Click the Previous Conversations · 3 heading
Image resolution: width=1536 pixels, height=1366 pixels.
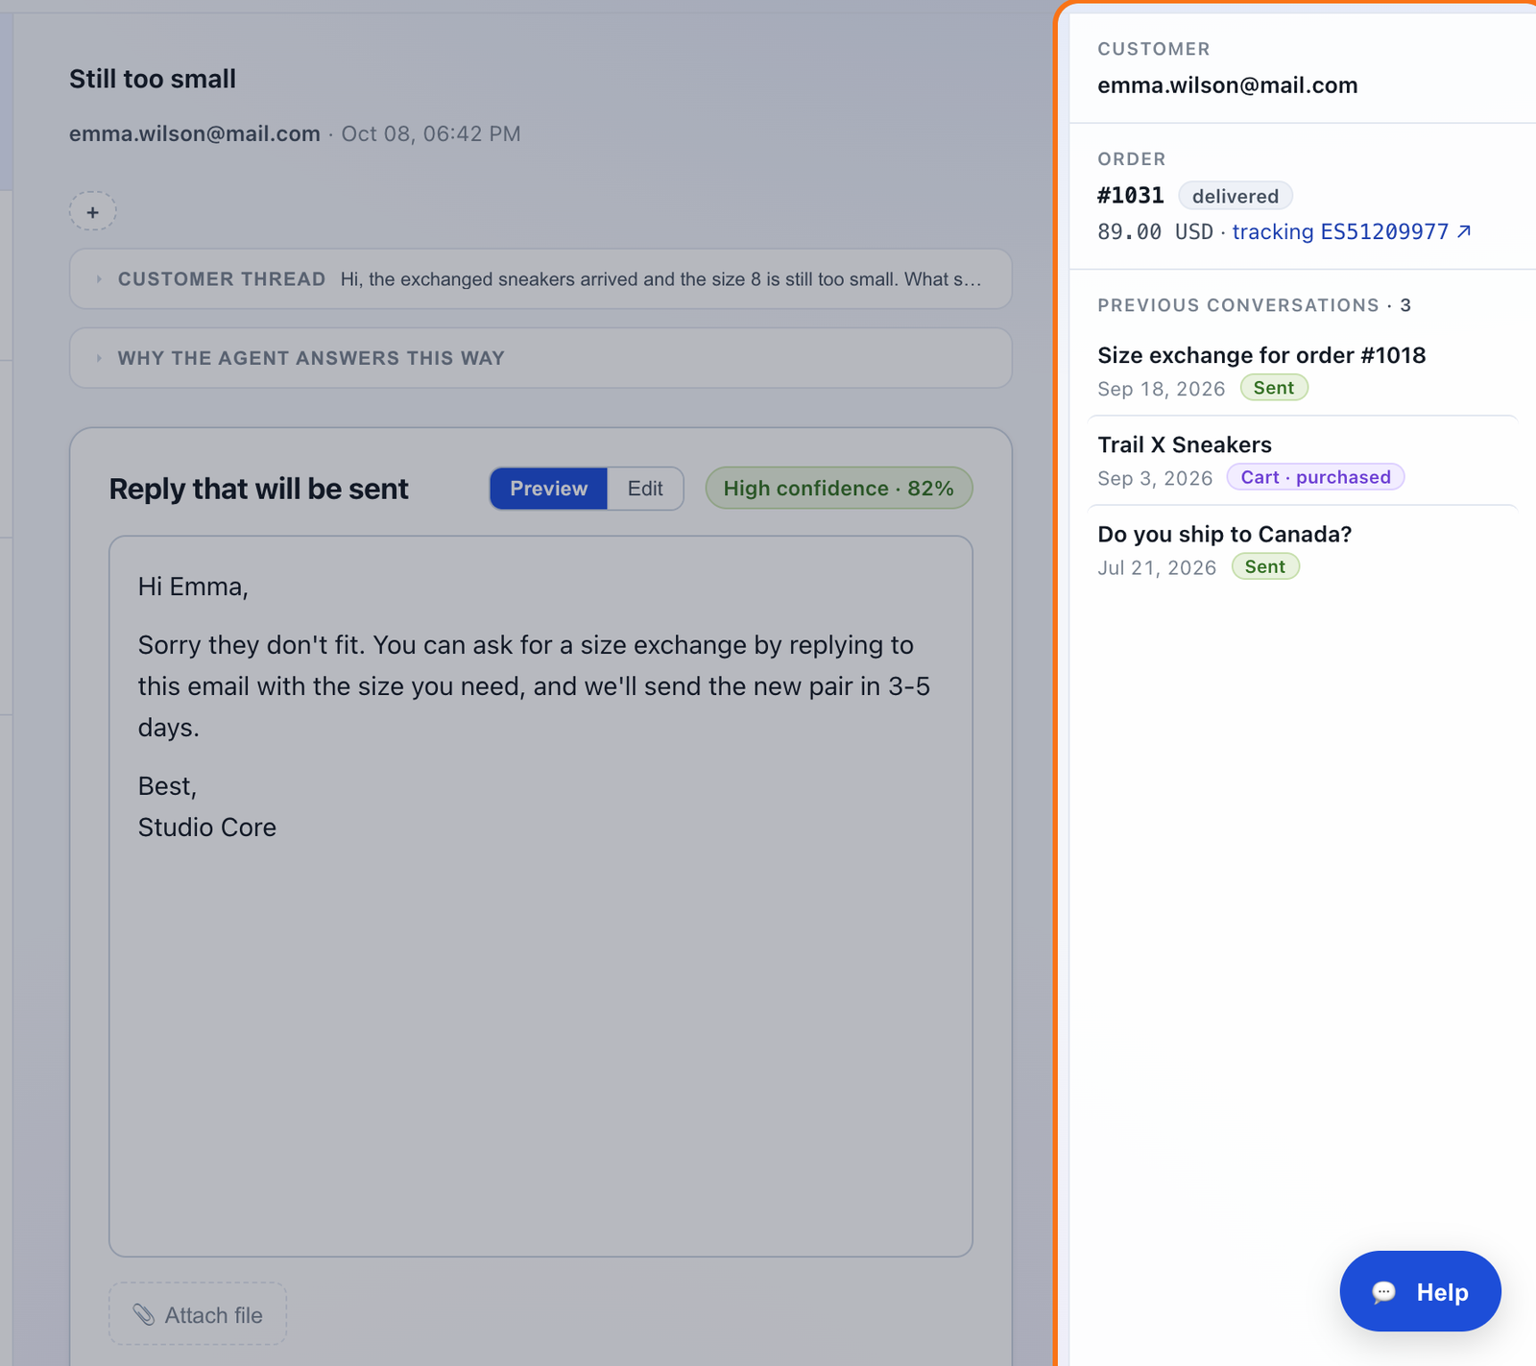tap(1255, 305)
